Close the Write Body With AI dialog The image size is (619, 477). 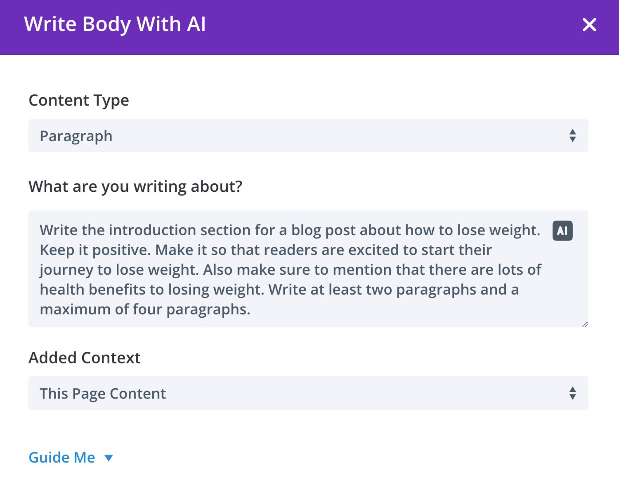click(589, 25)
